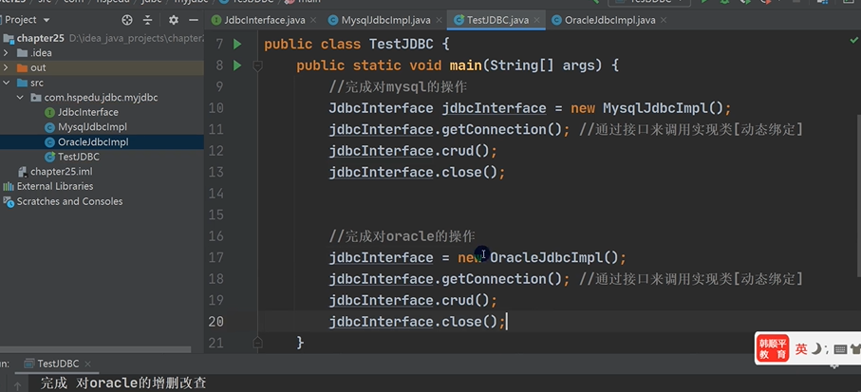Click comment '//完成对oracle的操作'
Screen dimensions: 861x392
402,236
